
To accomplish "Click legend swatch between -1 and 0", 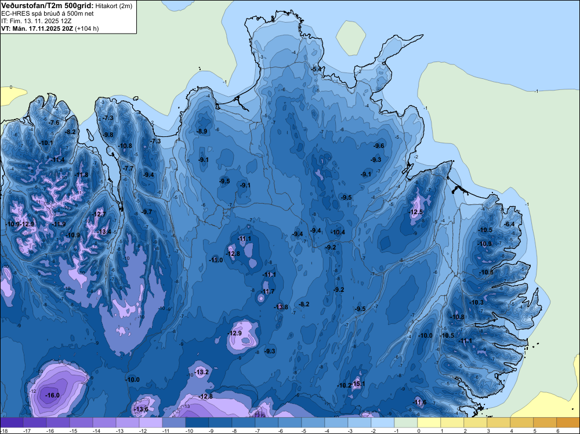I will pyautogui.click(x=406, y=422).
